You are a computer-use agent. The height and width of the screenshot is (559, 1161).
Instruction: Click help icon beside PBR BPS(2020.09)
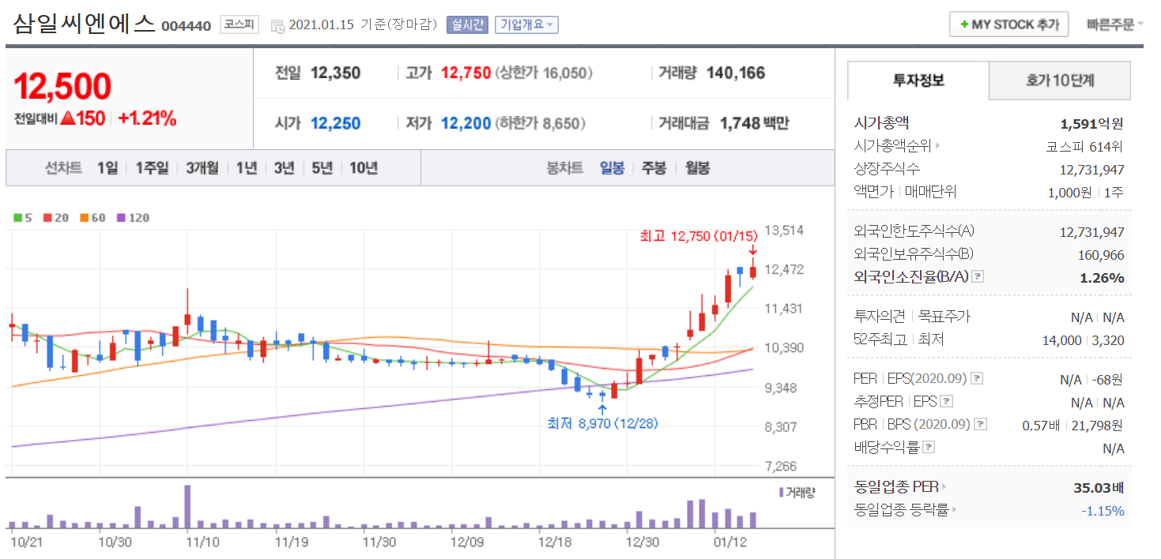[981, 425]
